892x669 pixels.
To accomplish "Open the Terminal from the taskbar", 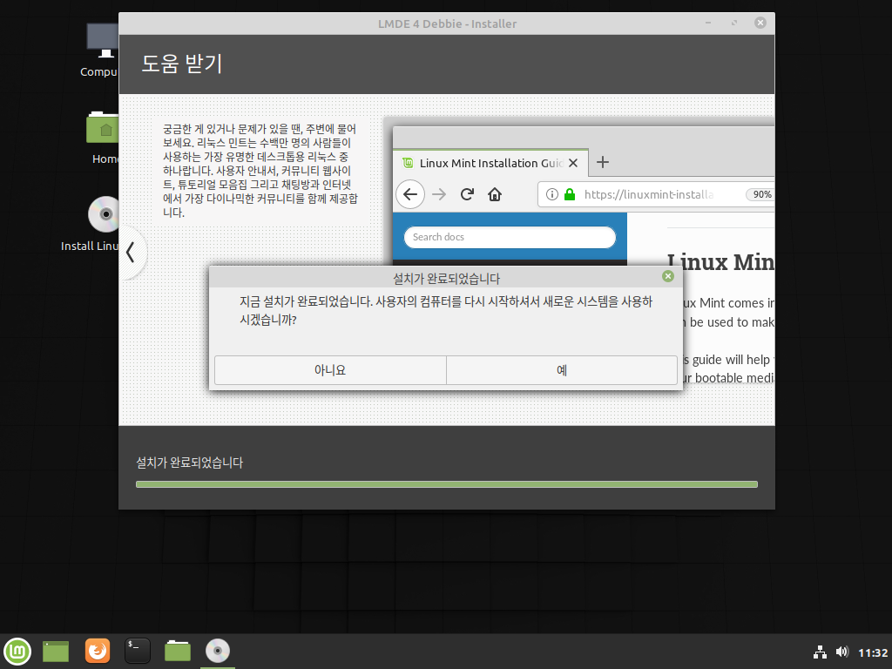I will [x=137, y=651].
